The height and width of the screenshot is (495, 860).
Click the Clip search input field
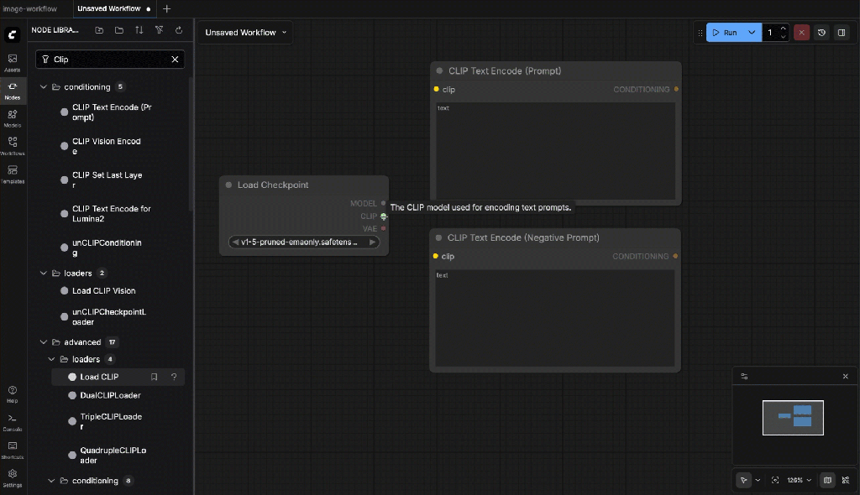[x=109, y=60]
